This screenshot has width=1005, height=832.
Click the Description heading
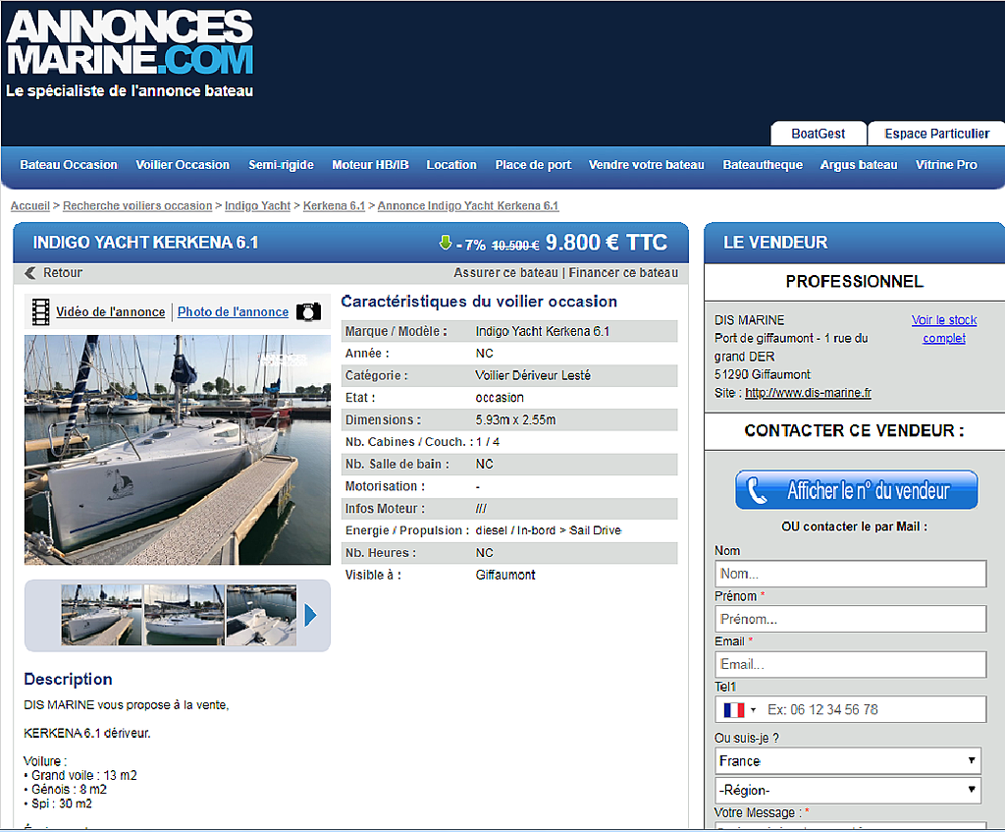click(x=68, y=680)
